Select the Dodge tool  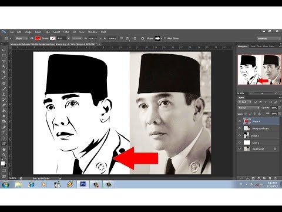(4, 122)
